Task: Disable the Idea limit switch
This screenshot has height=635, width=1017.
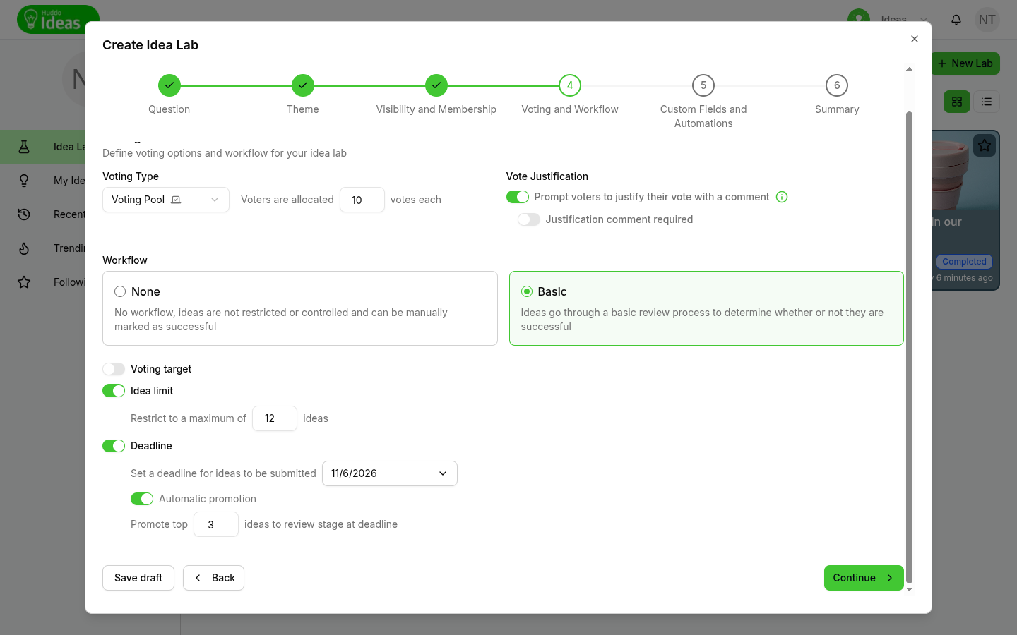Action: 114,391
